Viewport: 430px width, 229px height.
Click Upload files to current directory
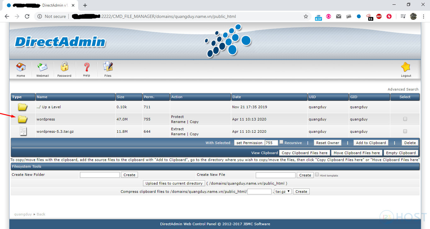pos(174,183)
